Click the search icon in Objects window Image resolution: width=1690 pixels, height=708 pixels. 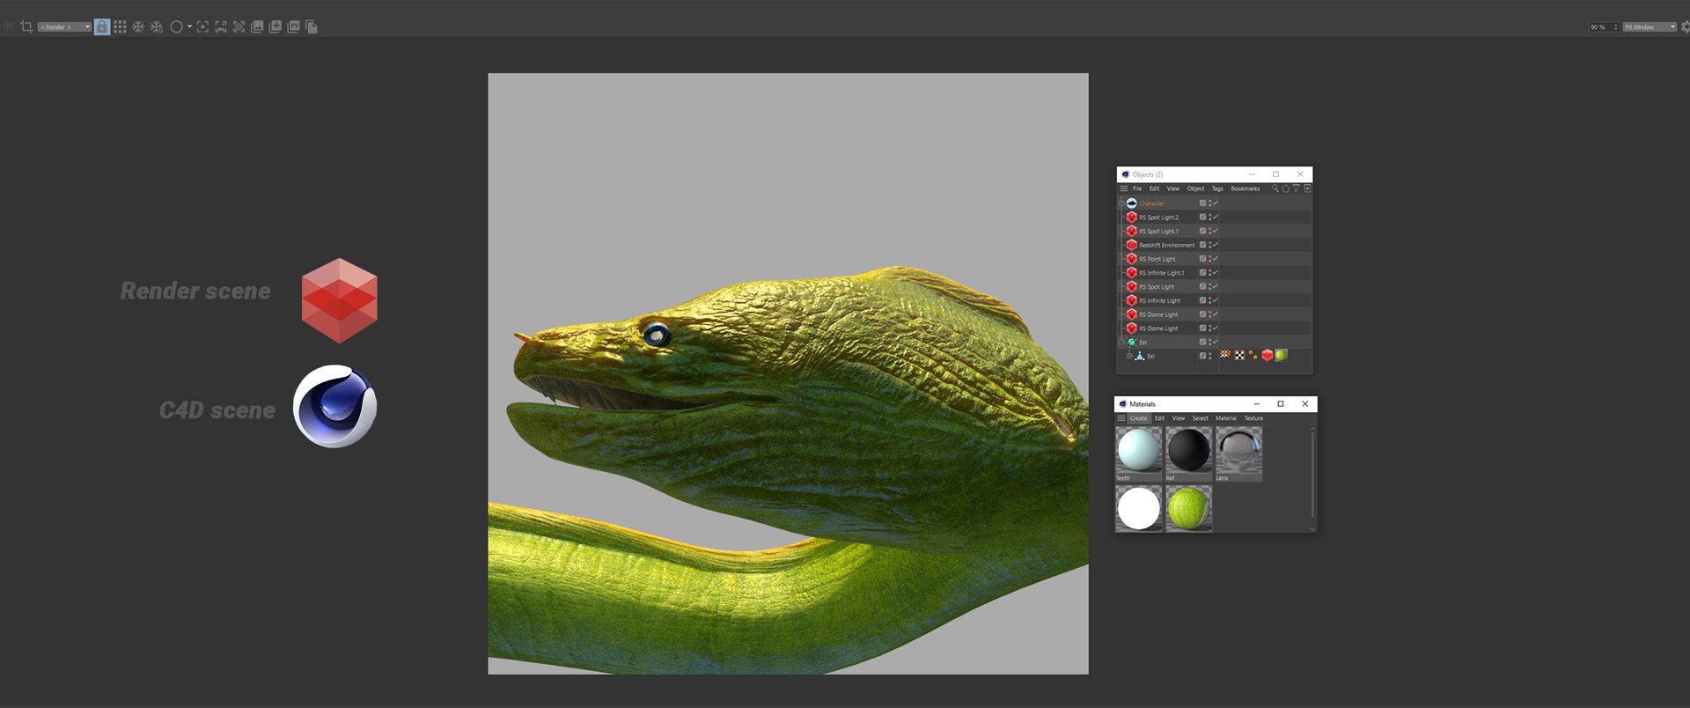click(1275, 188)
